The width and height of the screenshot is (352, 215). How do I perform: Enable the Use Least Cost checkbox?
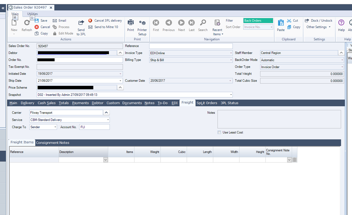219,132
